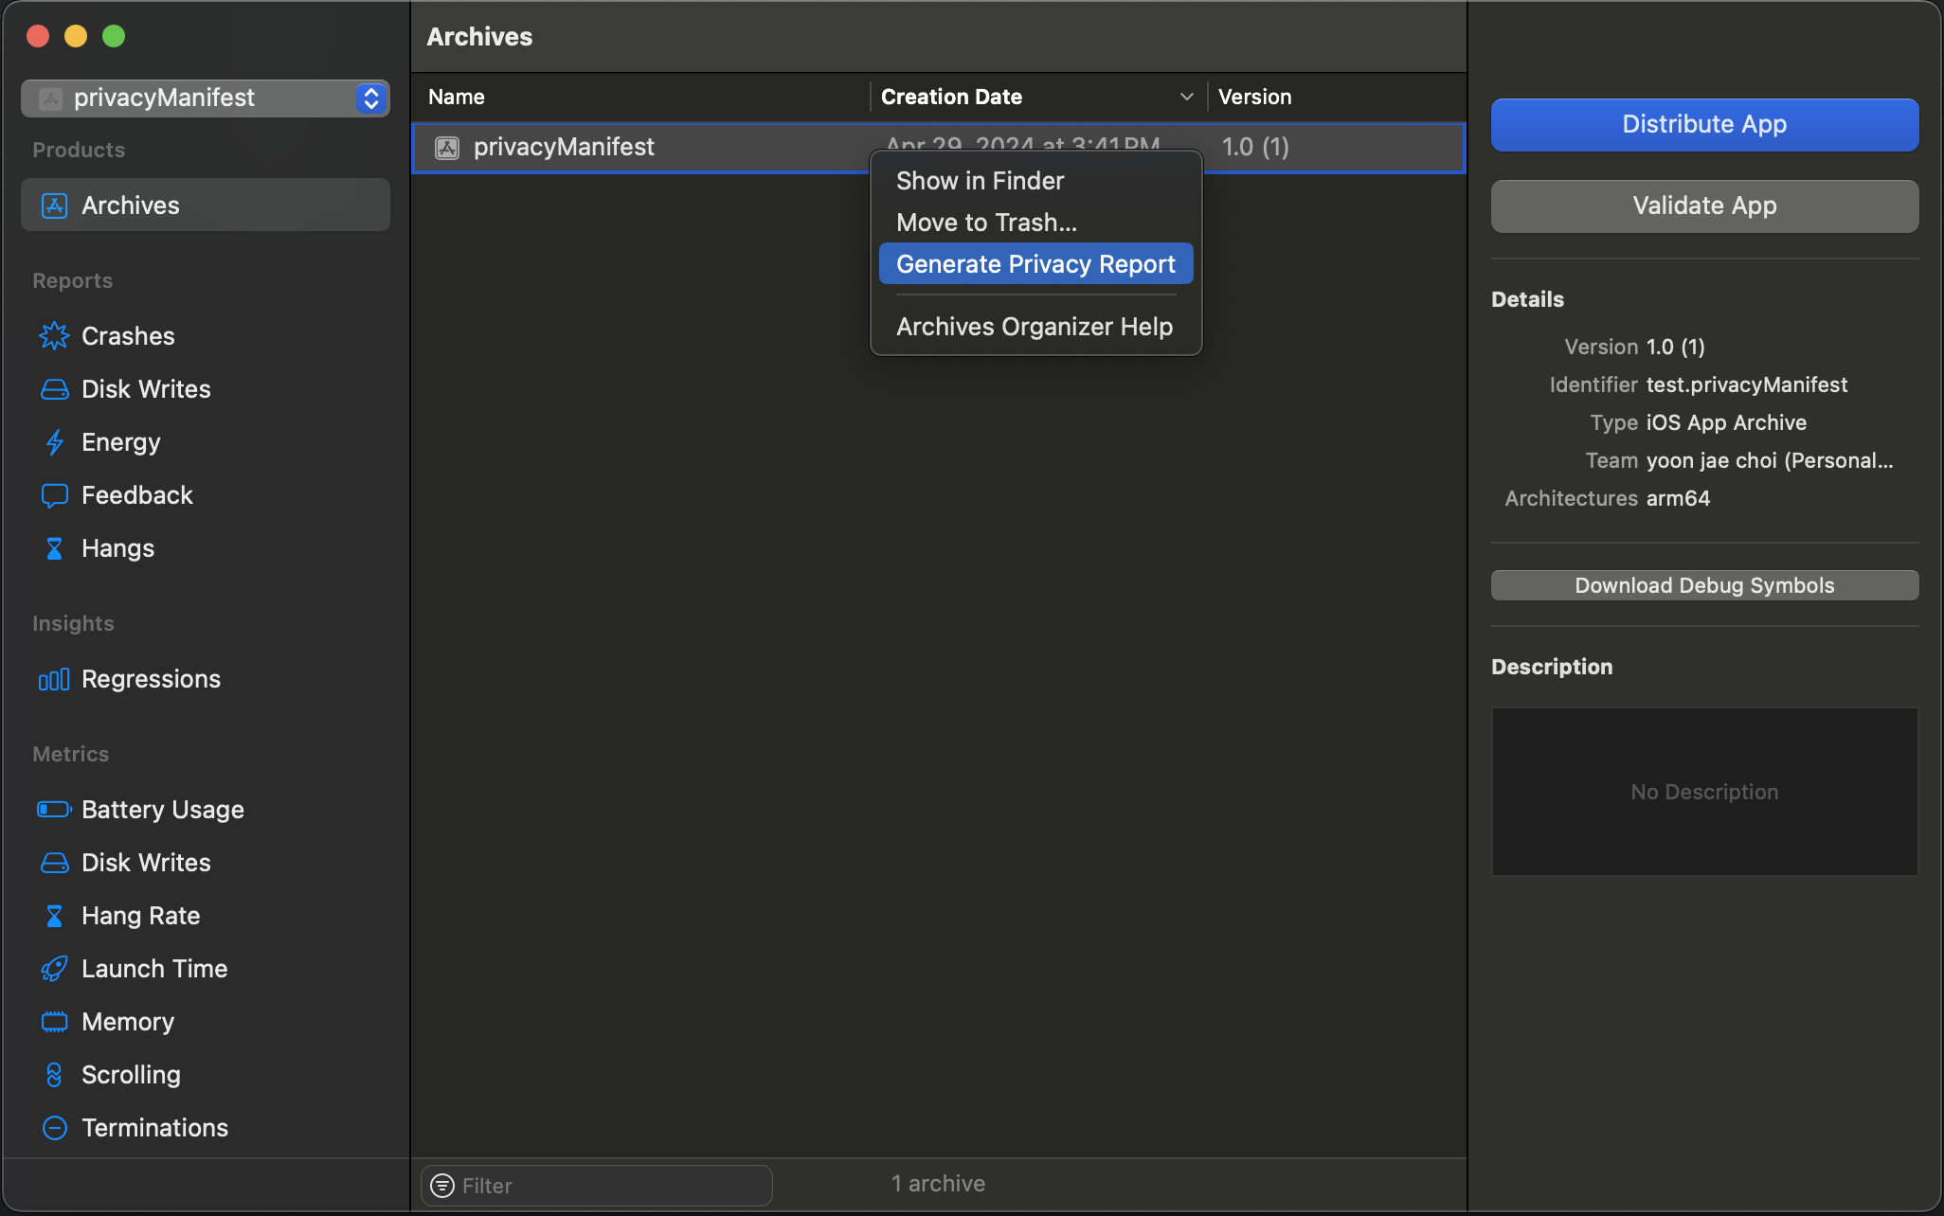
Task: Click the No Description text area
Action: 1704,792
